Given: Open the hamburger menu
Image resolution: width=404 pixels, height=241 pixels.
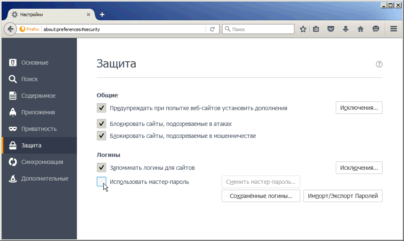Looking at the screenshot, I should click(x=394, y=29).
